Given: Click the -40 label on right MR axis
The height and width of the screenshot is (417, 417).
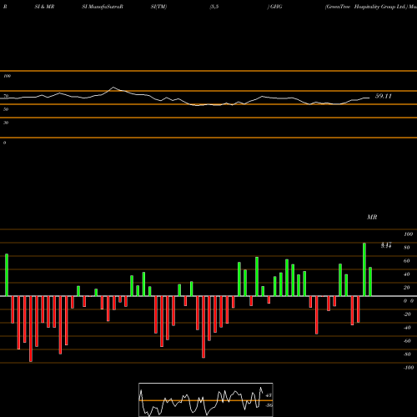Looking at the screenshot, I should (407, 328).
